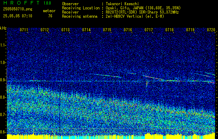Click the Receiver field label
Screen dimensions: 218x139
[x=70, y=12]
